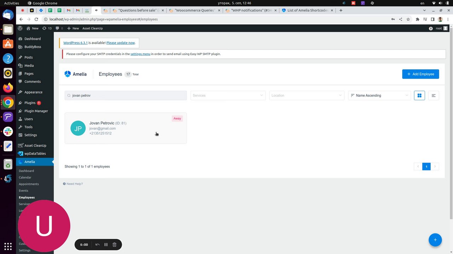Open the Files manager dock icon

point(8,29)
